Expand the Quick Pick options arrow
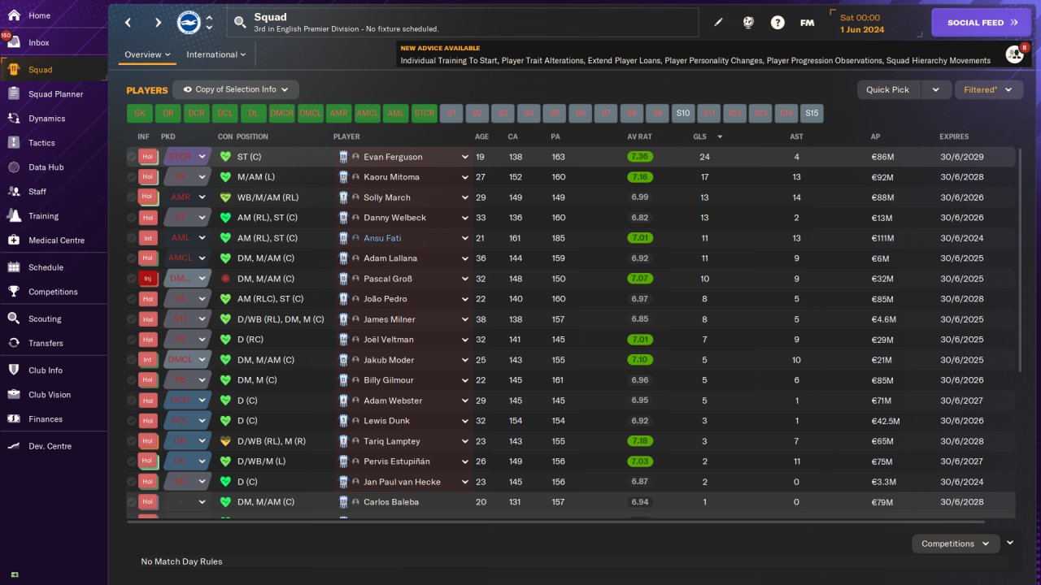Viewport: 1041px width, 585px height. click(x=936, y=89)
